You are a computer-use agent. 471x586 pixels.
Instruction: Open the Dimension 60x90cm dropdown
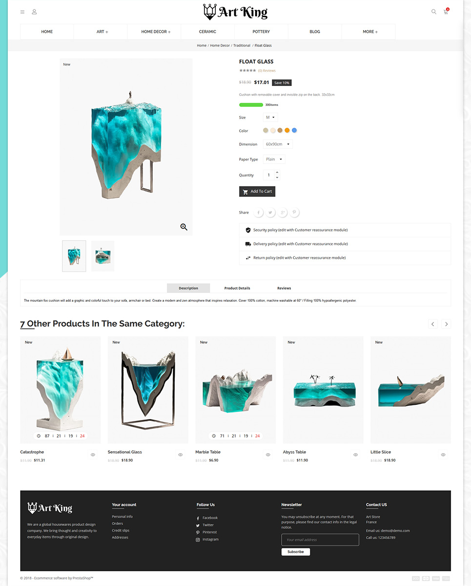[278, 144]
